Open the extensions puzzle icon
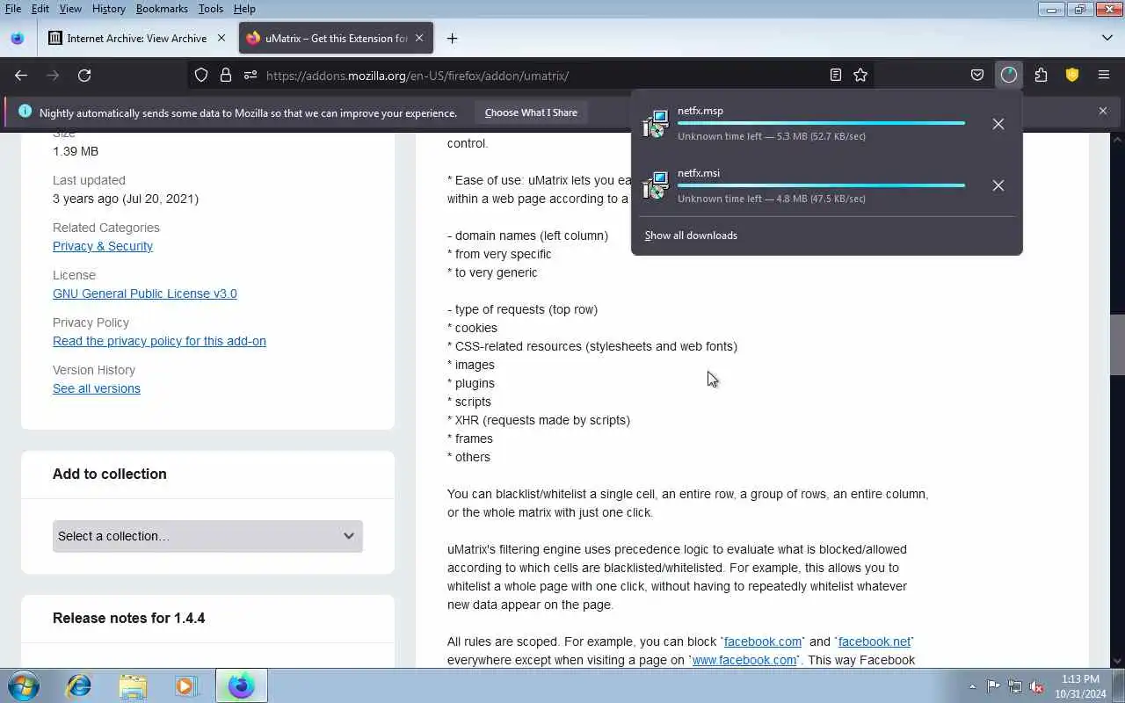 [x=1041, y=76]
